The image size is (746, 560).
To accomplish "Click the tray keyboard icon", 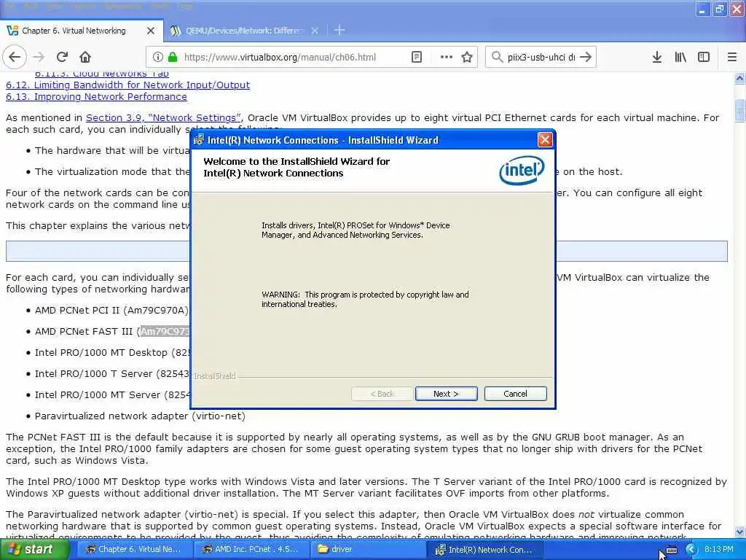I will pyautogui.click(x=671, y=550).
